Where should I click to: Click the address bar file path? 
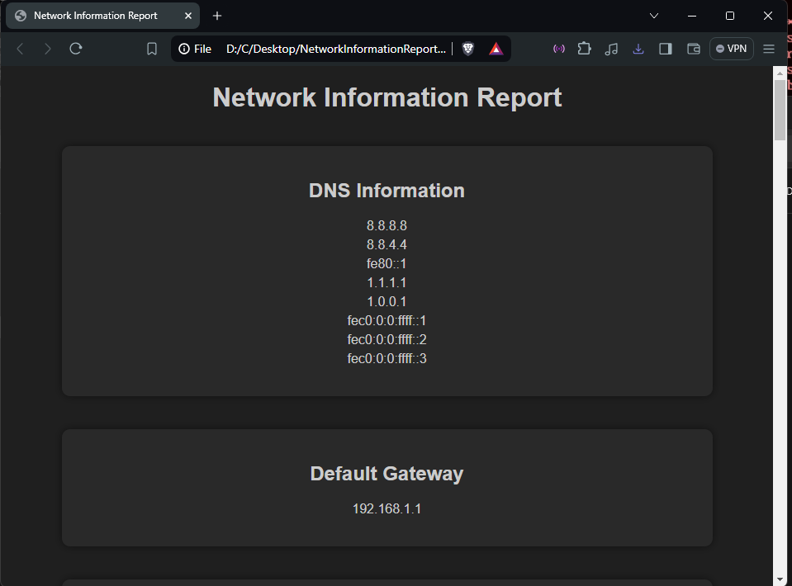tap(335, 49)
